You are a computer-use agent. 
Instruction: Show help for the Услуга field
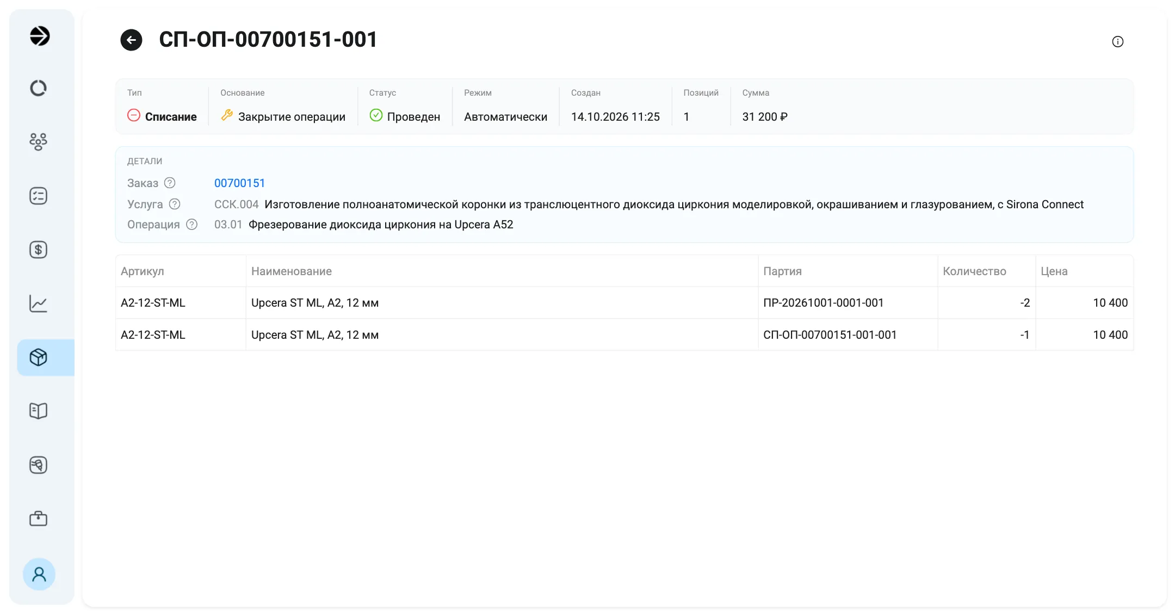174,204
